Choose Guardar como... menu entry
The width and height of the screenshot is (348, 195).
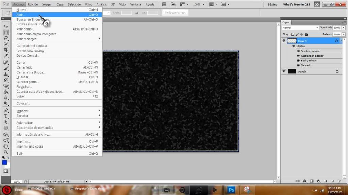coord(57,82)
